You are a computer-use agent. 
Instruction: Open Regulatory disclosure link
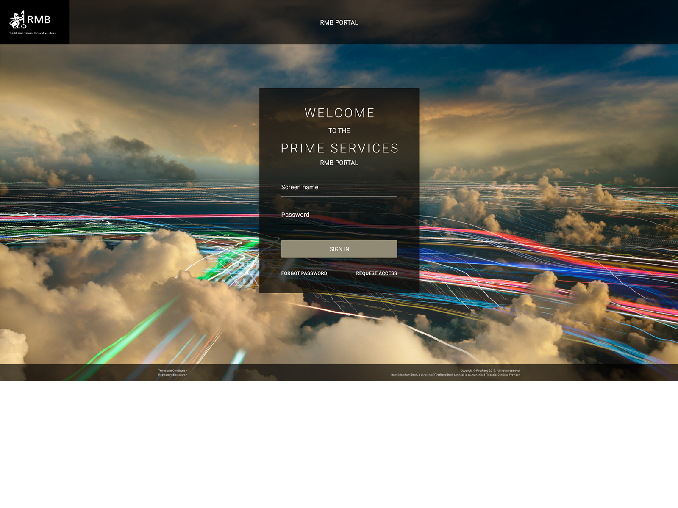point(173,375)
